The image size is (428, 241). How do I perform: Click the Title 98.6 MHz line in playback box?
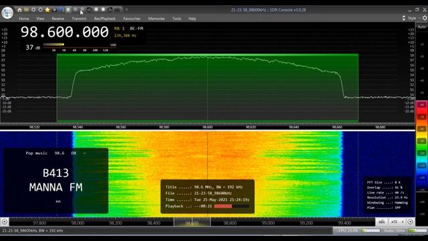click(x=204, y=187)
